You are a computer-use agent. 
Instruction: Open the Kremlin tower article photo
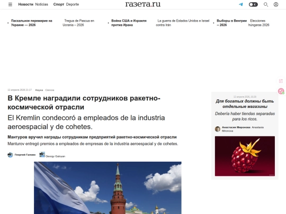pos(108,188)
